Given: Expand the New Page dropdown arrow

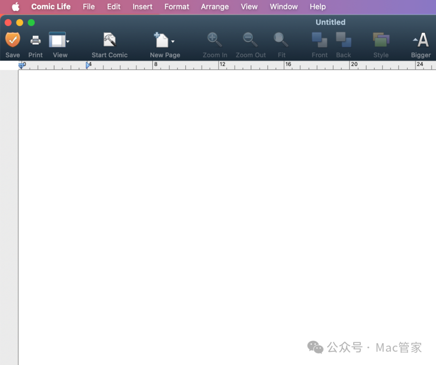Looking at the screenshot, I should (x=173, y=42).
